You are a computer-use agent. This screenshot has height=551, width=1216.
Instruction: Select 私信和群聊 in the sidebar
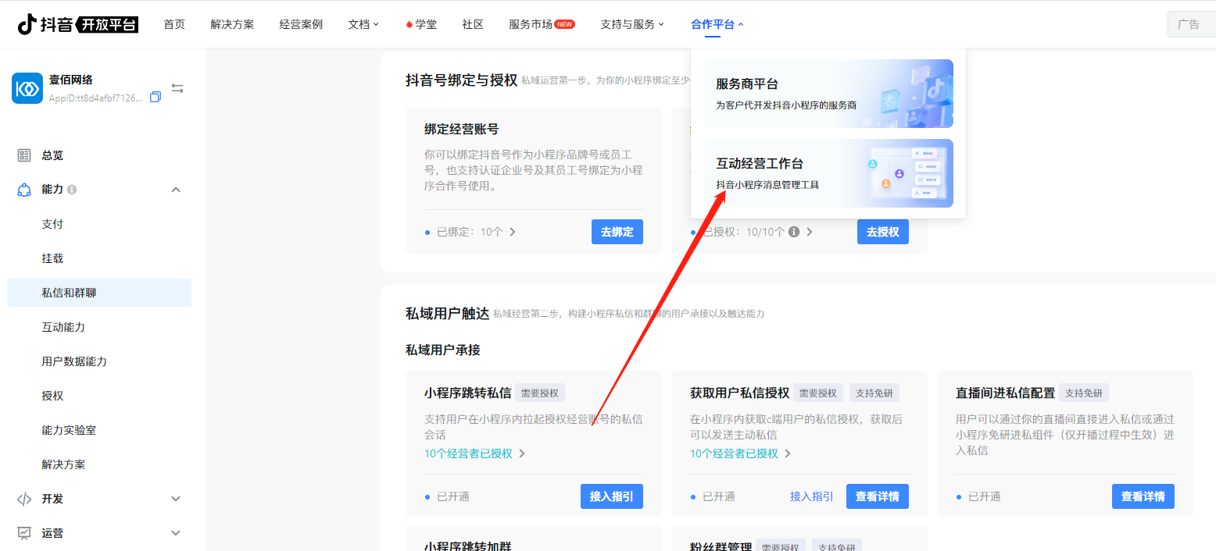tap(99, 293)
